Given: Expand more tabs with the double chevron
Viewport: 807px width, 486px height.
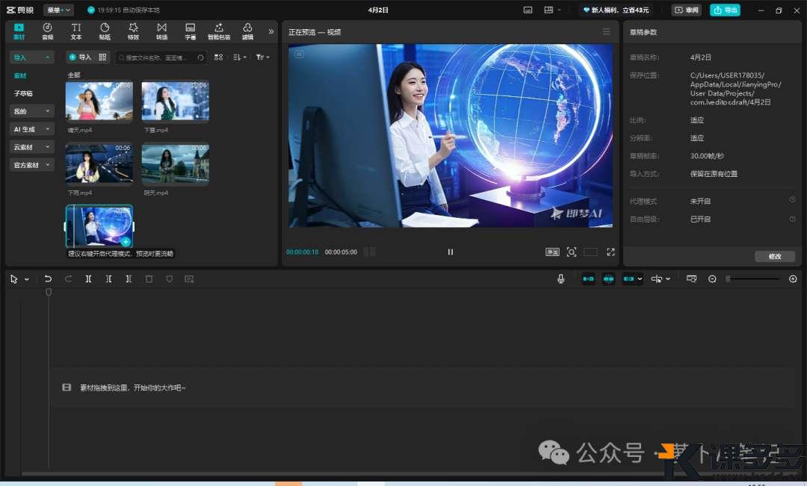Looking at the screenshot, I should pos(271,31).
